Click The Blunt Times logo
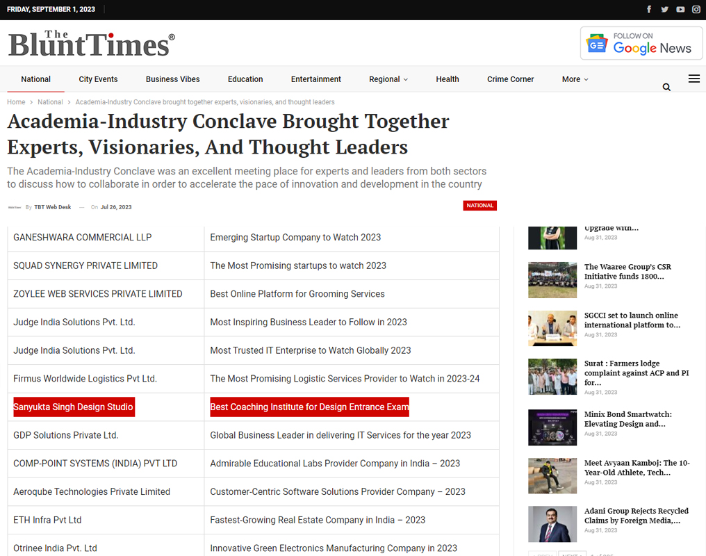Image resolution: width=706 pixels, height=556 pixels. 92,44
